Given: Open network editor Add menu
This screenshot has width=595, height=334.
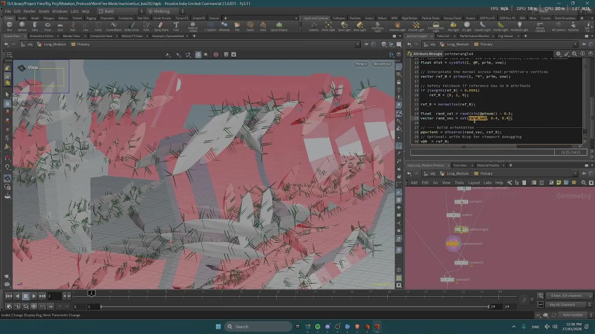Looking at the screenshot, I should click(414, 183).
